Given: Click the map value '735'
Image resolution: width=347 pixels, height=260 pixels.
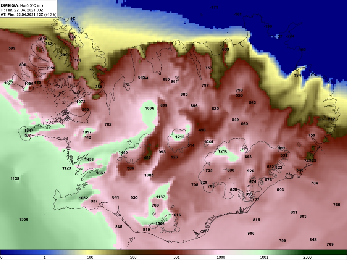Looking at the screenshot, I should point(209,171).
